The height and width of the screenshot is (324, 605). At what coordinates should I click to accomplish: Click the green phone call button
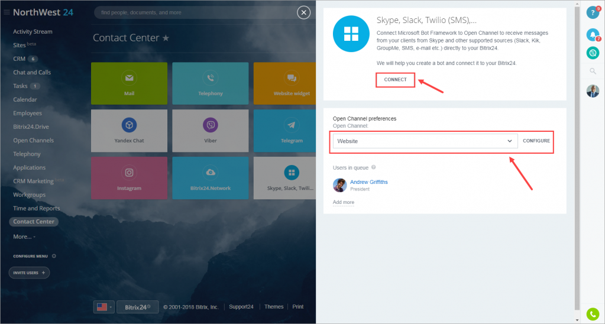point(593,314)
